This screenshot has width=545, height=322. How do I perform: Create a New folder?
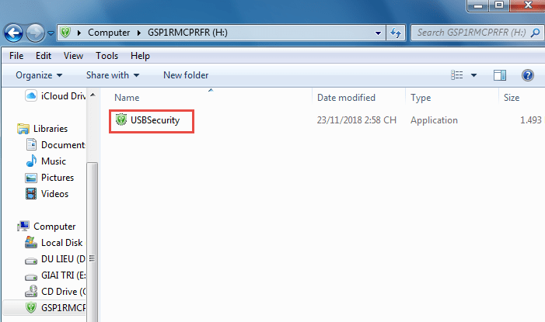coord(186,75)
